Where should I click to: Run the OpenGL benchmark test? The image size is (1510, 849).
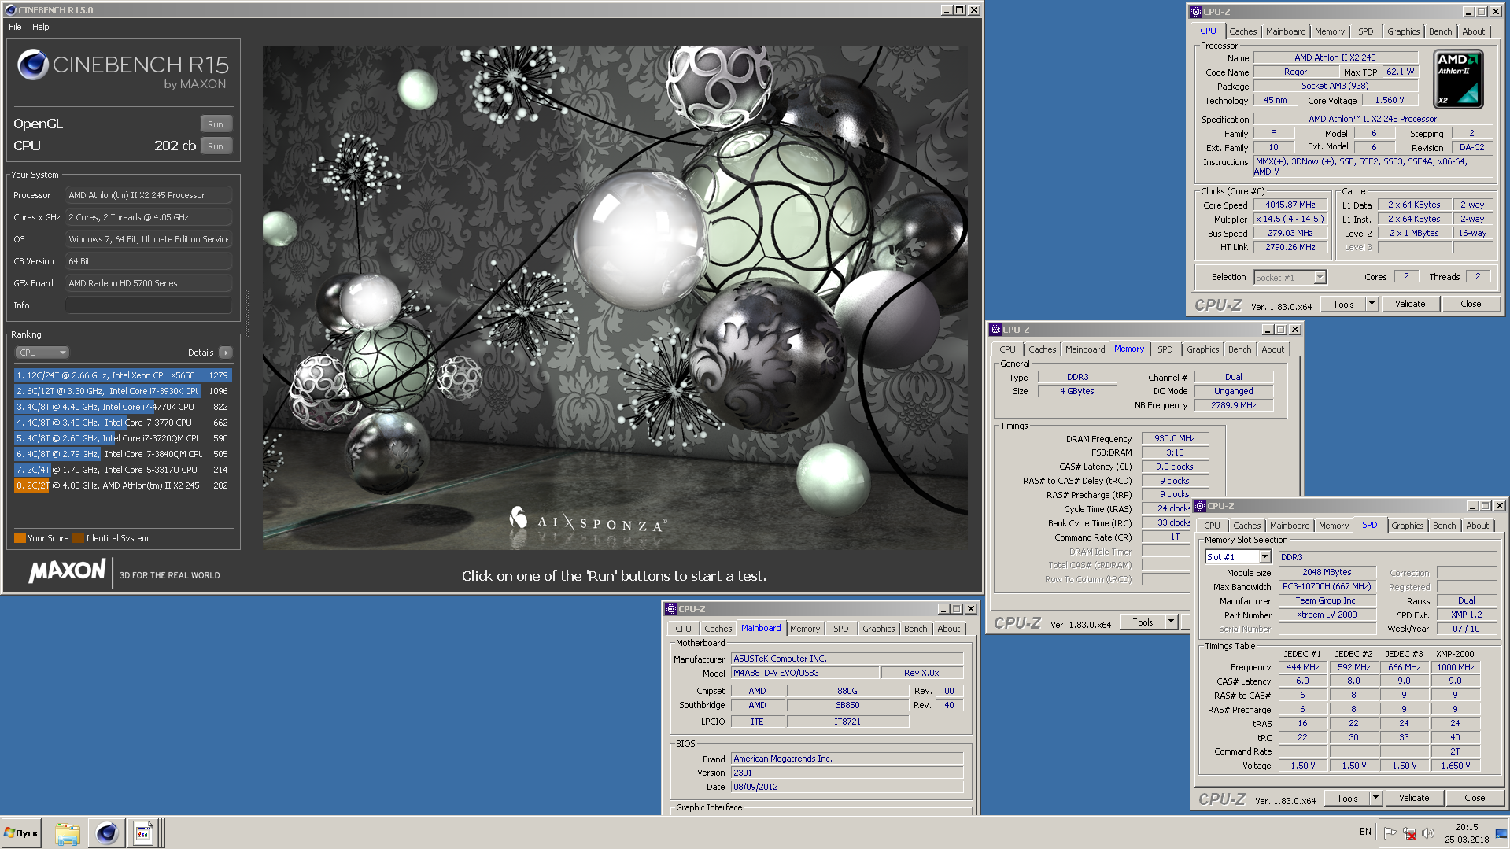216,124
